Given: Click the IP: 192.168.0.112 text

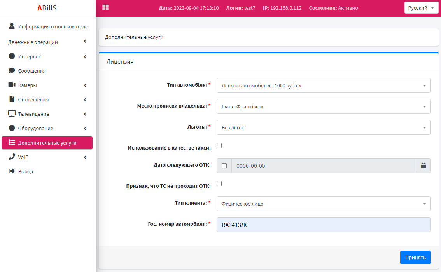Looking at the screenshot, I should point(282,8).
